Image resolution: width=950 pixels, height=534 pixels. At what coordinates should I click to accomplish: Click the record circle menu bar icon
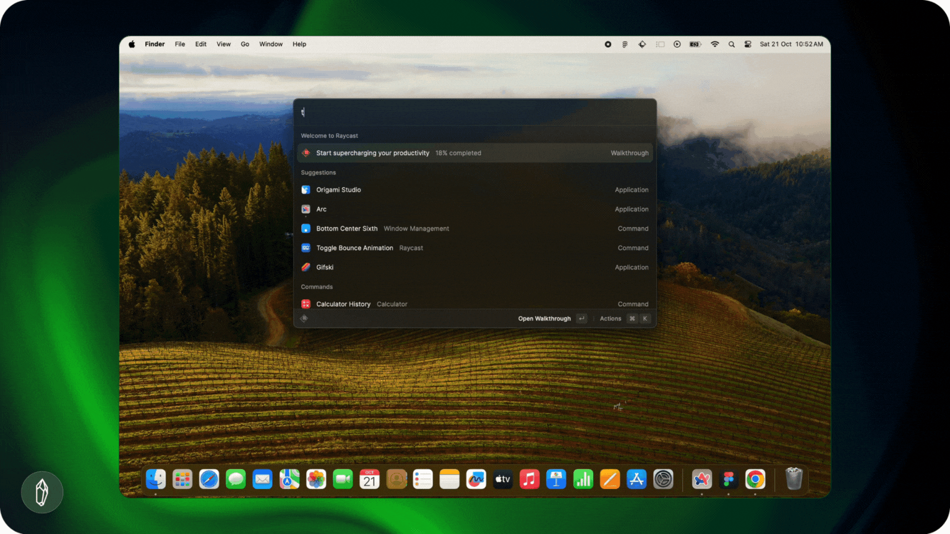608,44
